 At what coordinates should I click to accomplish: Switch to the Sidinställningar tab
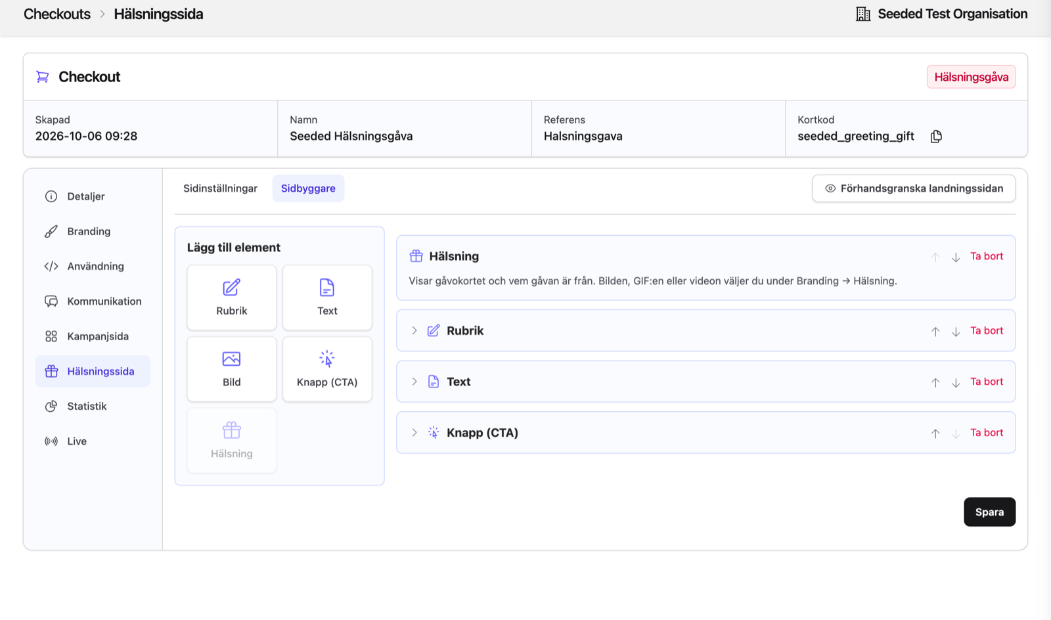[x=220, y=188]
